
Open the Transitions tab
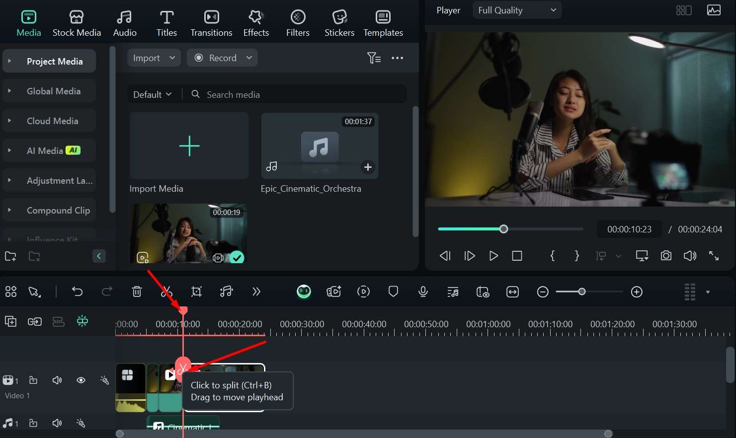(211, 23)
